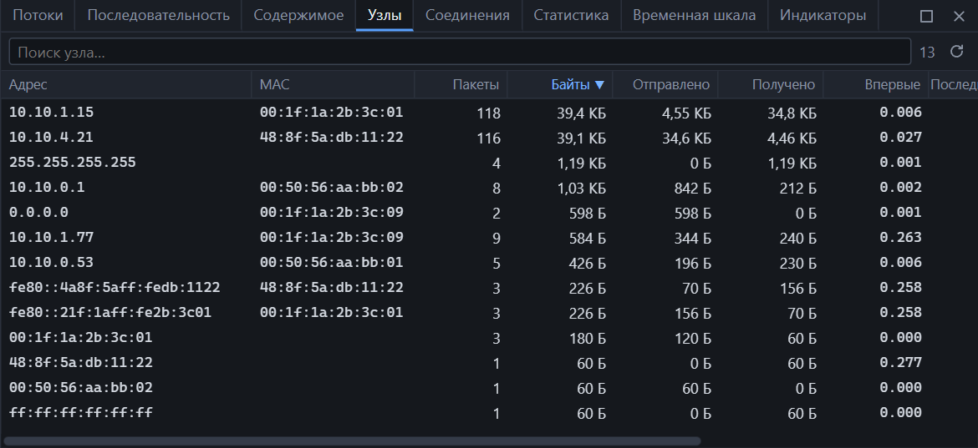Click the 4,46 КБ received value
This screenshot has width=978, height=448.
792,138
